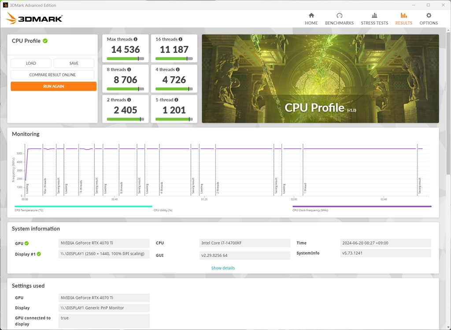Toggle the CPU Temperature legend line
451x330 pixels.
pos(83,206)
